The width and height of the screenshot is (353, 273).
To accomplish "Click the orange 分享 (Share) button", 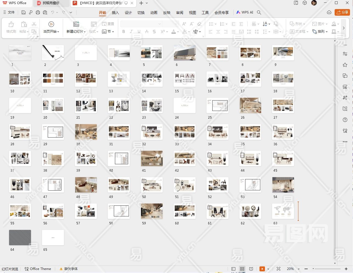I will pyautogui.click(x=342, y=12).
